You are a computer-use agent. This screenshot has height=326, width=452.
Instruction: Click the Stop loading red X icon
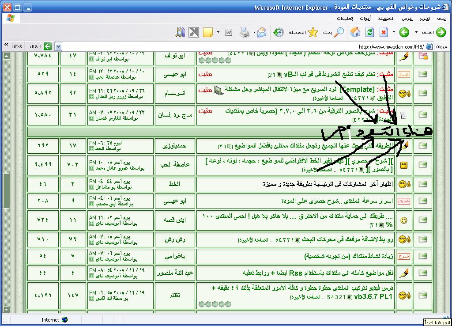point(384,32)
